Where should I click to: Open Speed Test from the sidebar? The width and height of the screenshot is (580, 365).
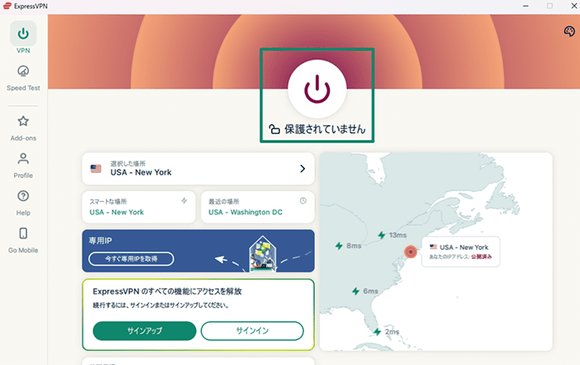click(23, 76)
